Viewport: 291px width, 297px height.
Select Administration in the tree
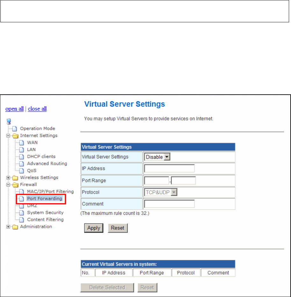(36, 227)
